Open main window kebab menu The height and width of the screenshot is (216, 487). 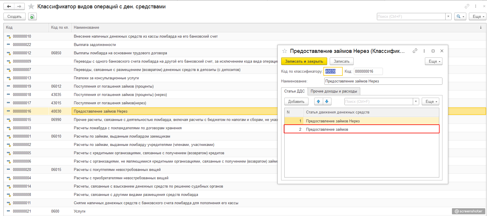[x=476, y=6]
